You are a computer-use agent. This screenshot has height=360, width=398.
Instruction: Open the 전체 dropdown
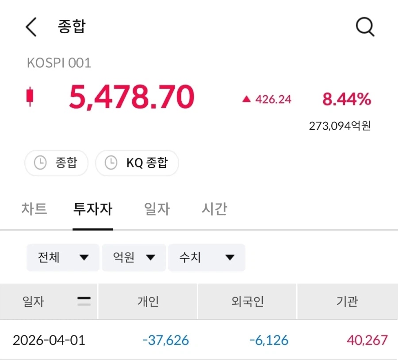pos(62,257)
